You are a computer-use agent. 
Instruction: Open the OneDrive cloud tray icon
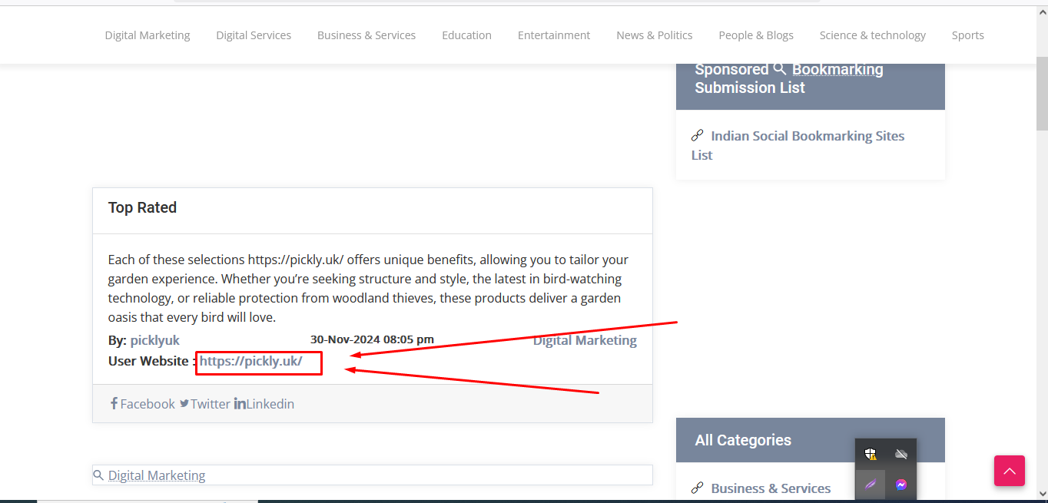pyautogui.click(x=901, y=454)
